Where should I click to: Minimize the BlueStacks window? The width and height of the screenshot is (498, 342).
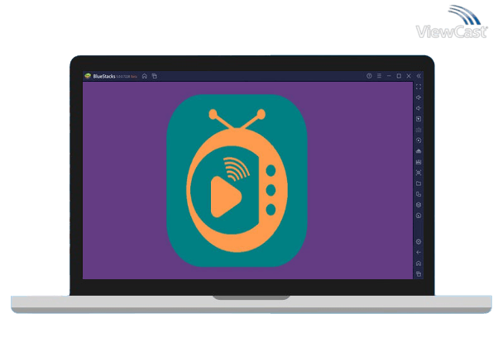pyautogui.click(x=389, y=76)
